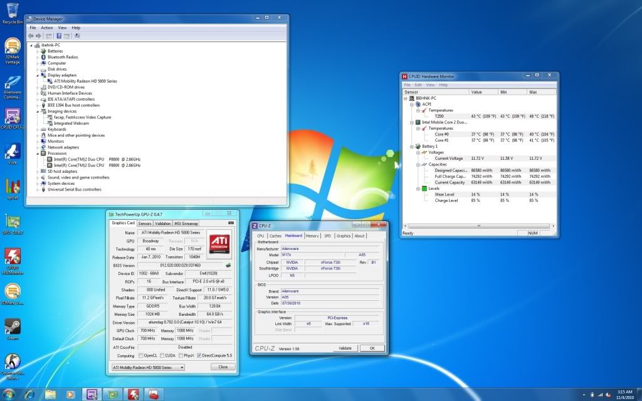Viewport: 642px width, 401px height.
Task: Open Internet Explorer from the taskbar
Action: (x=29, y=395)
